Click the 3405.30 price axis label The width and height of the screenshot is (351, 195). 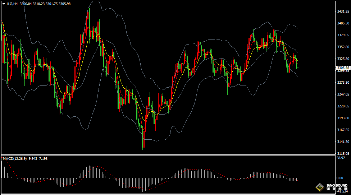point(343,23)
